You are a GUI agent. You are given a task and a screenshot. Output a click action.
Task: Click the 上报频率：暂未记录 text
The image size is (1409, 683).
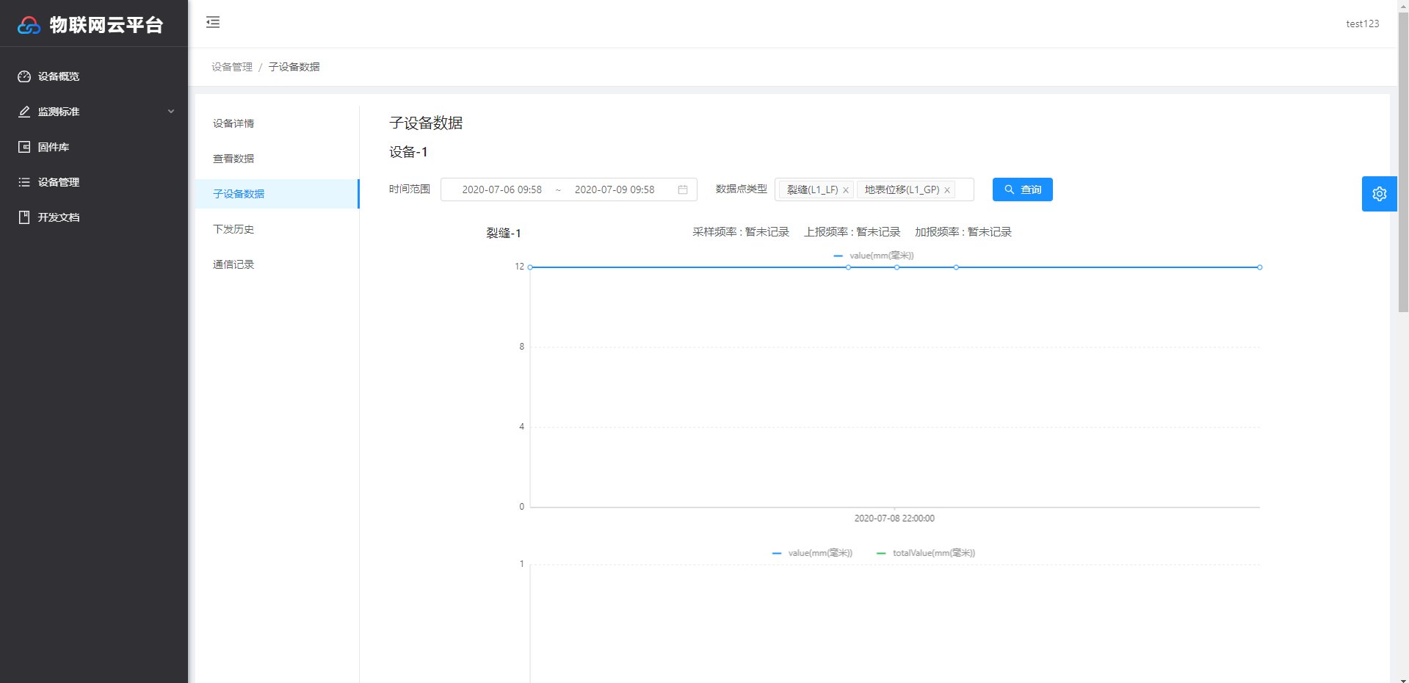tap(852, 232)
